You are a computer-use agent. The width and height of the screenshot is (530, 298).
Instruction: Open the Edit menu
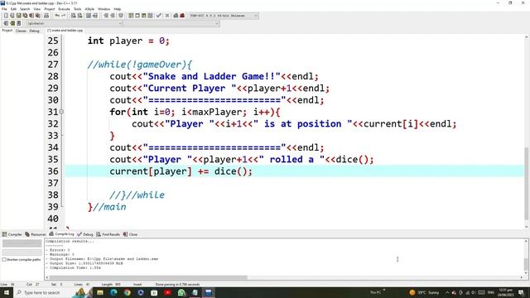[13, 9]
